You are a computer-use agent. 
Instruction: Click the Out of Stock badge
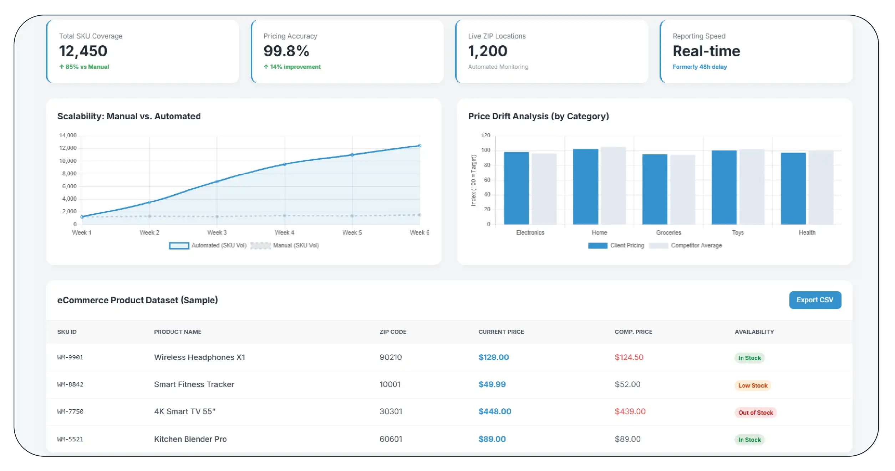(x=755, y=413)
